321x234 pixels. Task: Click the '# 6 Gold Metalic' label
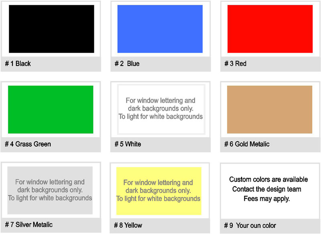pyautogui.click(x=247, y=144)
